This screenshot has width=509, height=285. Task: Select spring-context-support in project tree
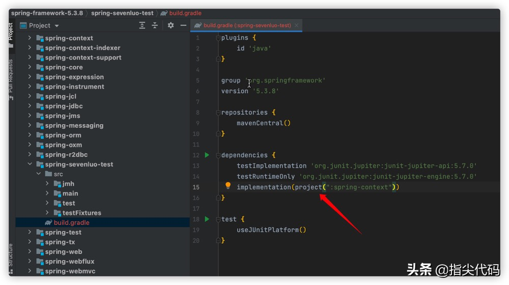83,58
